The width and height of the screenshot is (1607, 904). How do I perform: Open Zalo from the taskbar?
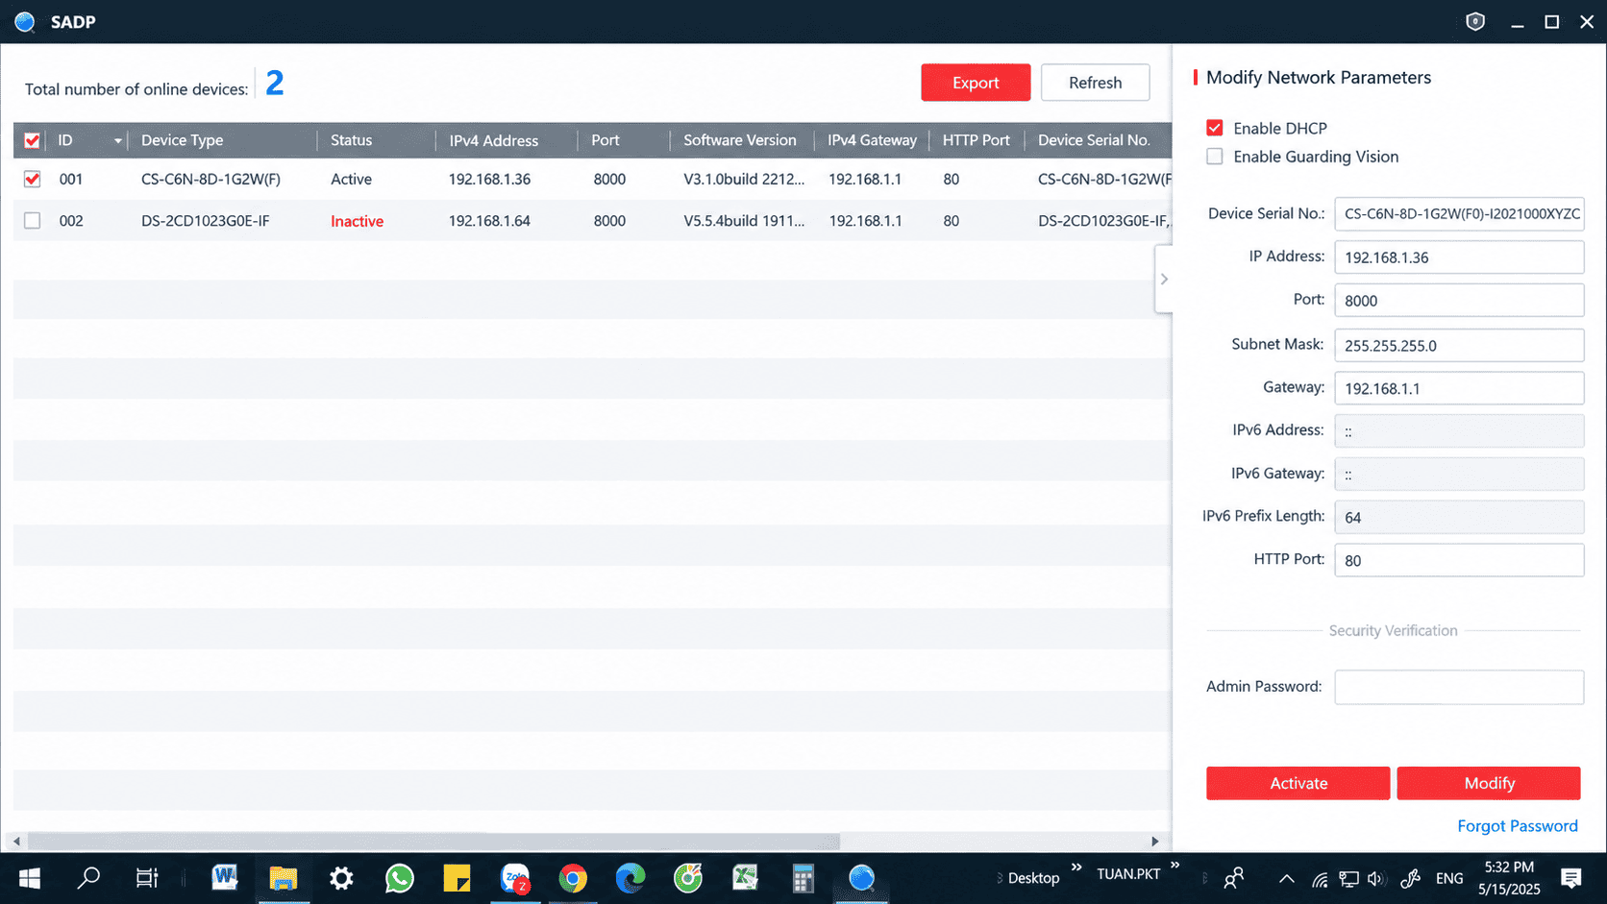[515, 877]
